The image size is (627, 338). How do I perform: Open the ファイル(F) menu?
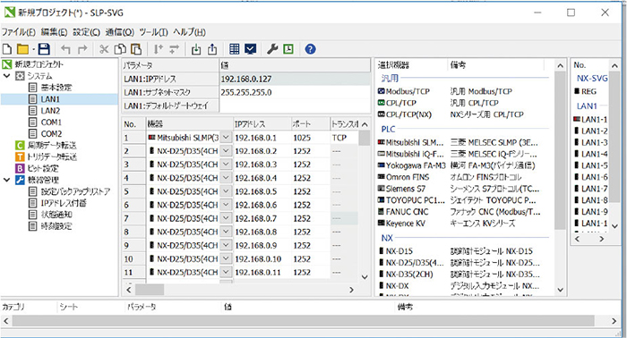coord(19,32)
